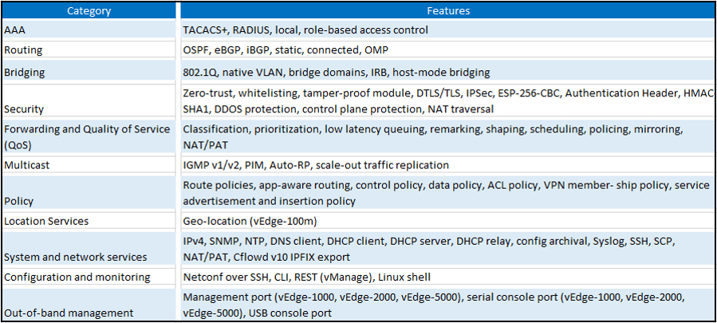Click the Routing category cell
This screenshot has height=323, width=717.
90,50
